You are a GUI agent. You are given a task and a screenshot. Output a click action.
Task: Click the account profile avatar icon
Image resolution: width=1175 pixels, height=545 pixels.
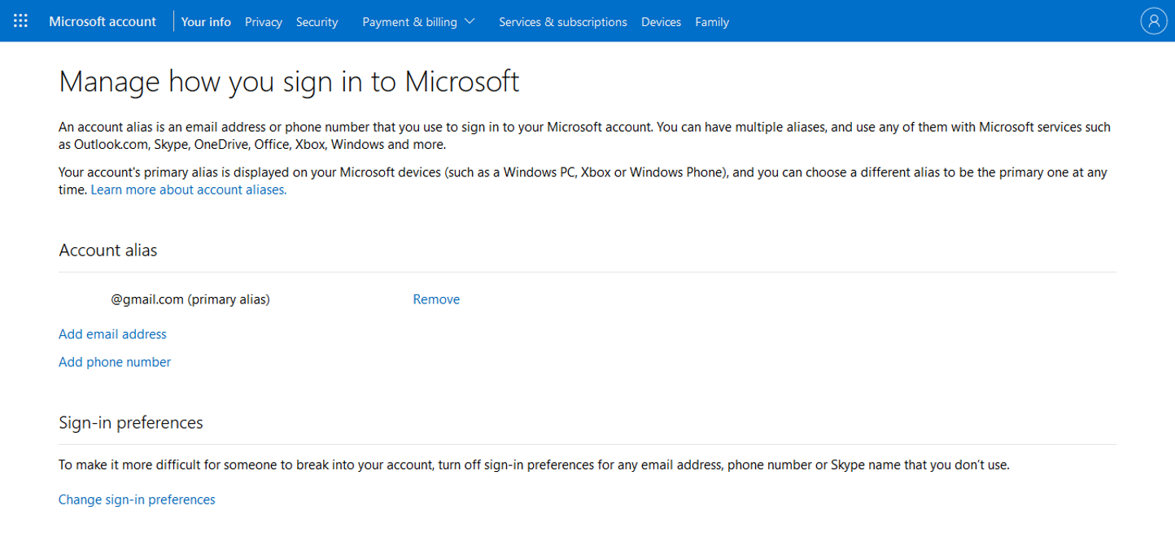1153,21
